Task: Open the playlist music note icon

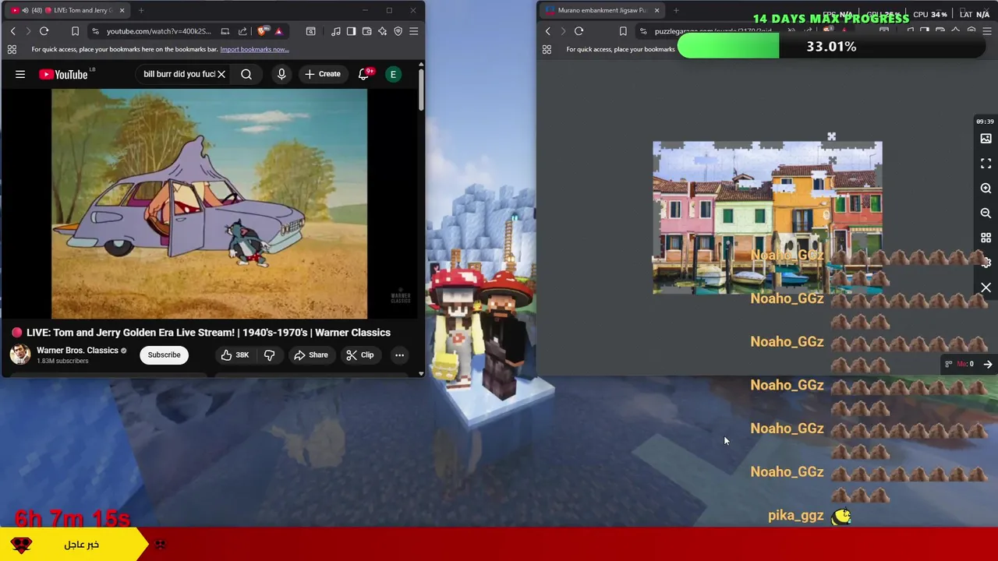Action: (335, 31)
